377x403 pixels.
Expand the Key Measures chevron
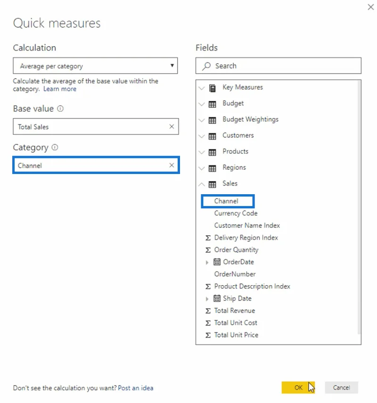click(202, 88)
